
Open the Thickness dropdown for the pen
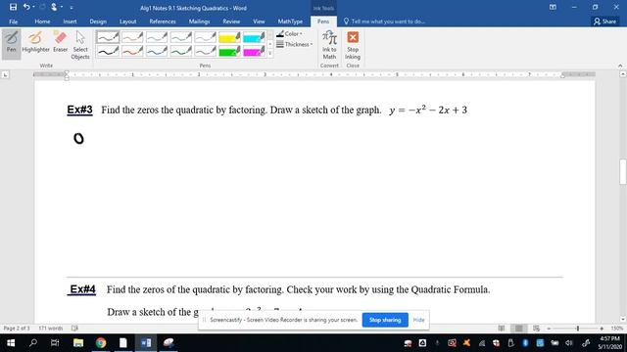[x=294, y=44]
